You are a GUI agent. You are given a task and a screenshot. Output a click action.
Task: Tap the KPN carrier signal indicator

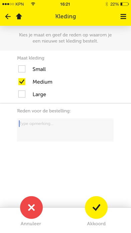pos(13,4)
